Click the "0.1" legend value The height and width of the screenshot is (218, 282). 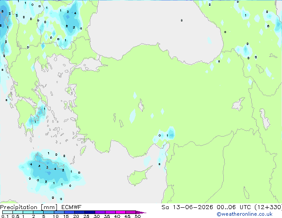coord(5,216)
